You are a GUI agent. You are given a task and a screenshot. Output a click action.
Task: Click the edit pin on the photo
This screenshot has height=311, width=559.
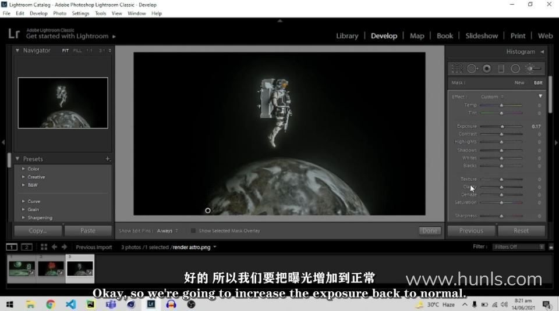(208, 210)
